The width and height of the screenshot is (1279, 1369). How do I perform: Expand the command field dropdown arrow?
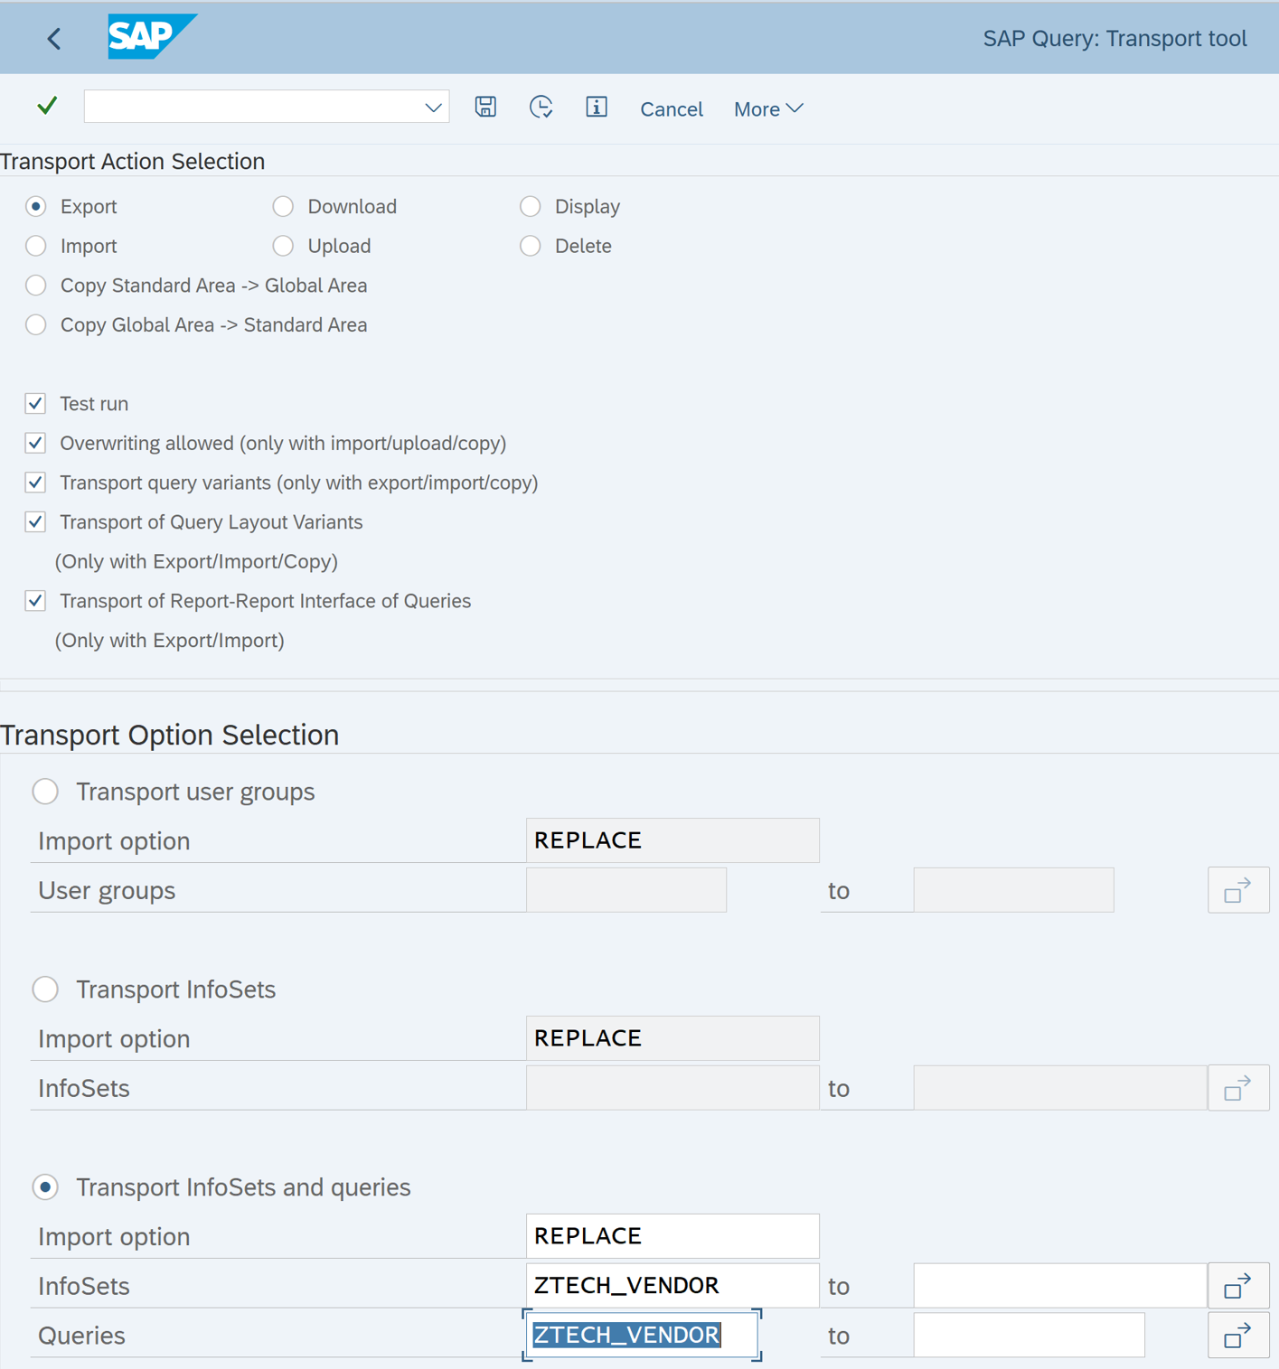pos(433,108)
